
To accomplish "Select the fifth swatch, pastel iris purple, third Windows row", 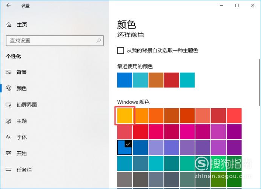I will point(187,148).
